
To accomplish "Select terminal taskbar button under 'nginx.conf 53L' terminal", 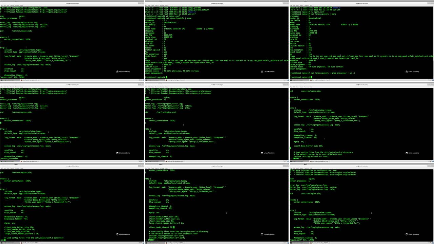I will [299, 243].
